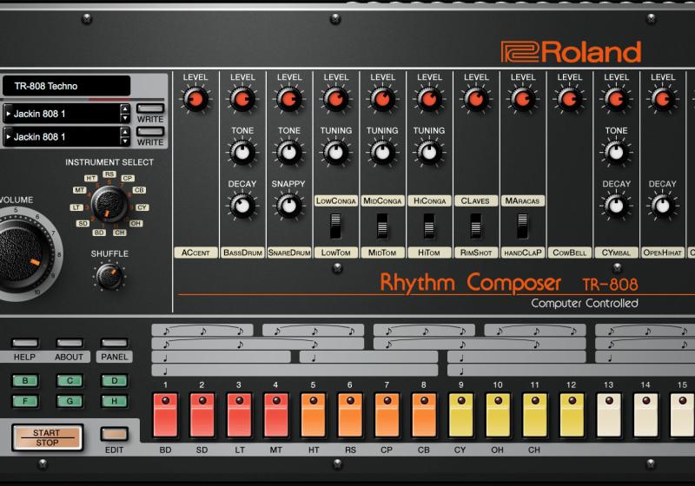Click the SnareDrum LEVEL knob
This screenshot has height=486, width=695.
point(289,99)
